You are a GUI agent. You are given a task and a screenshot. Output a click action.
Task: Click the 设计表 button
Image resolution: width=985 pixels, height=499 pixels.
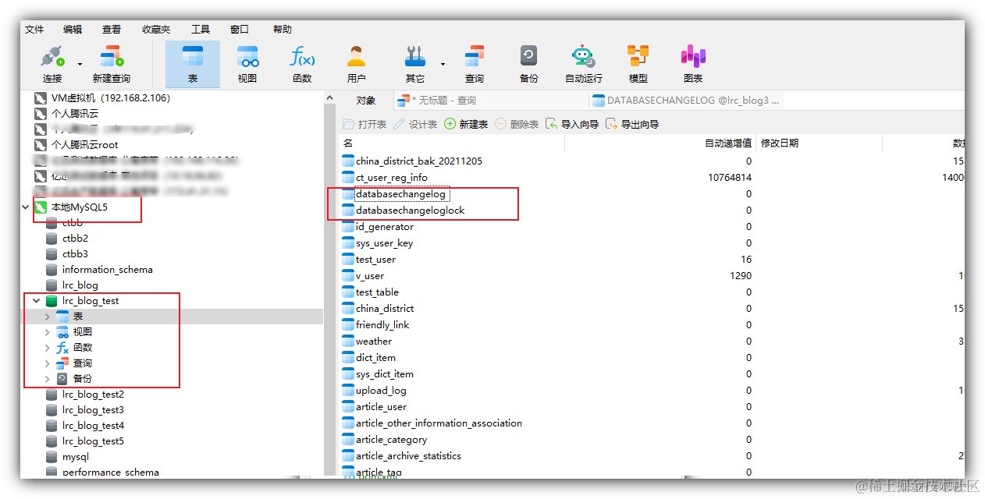click(415, 124)
